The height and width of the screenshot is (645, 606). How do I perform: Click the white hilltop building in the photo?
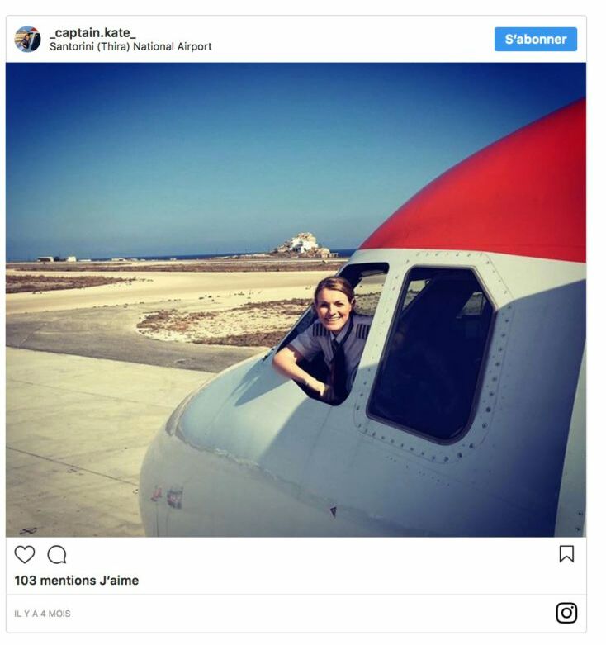(303, 244)
